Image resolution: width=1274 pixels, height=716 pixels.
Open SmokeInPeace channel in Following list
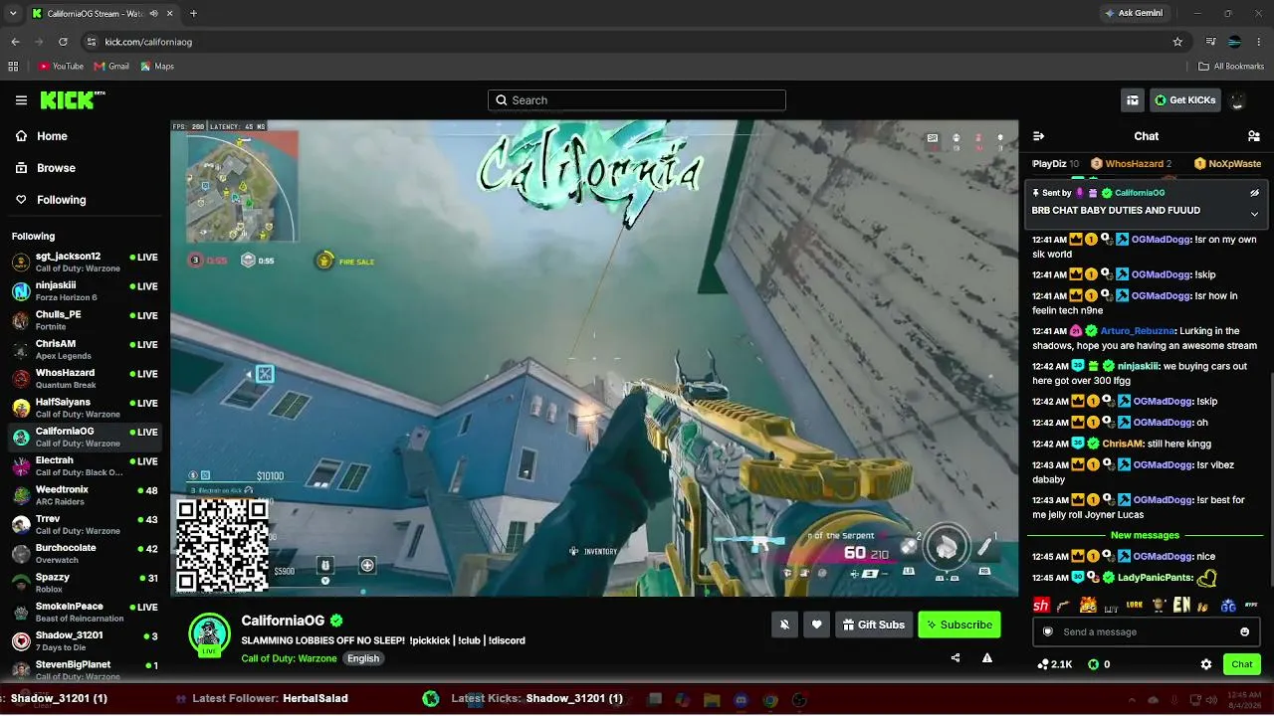click(x=85, y=613)
